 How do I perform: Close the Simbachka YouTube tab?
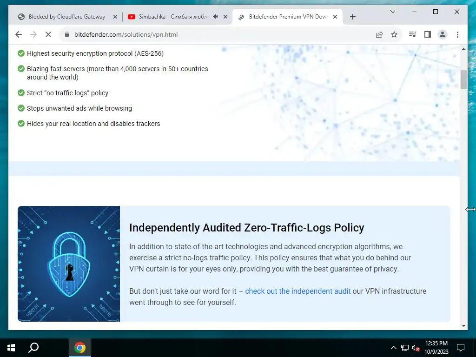[x=225, y=17]
